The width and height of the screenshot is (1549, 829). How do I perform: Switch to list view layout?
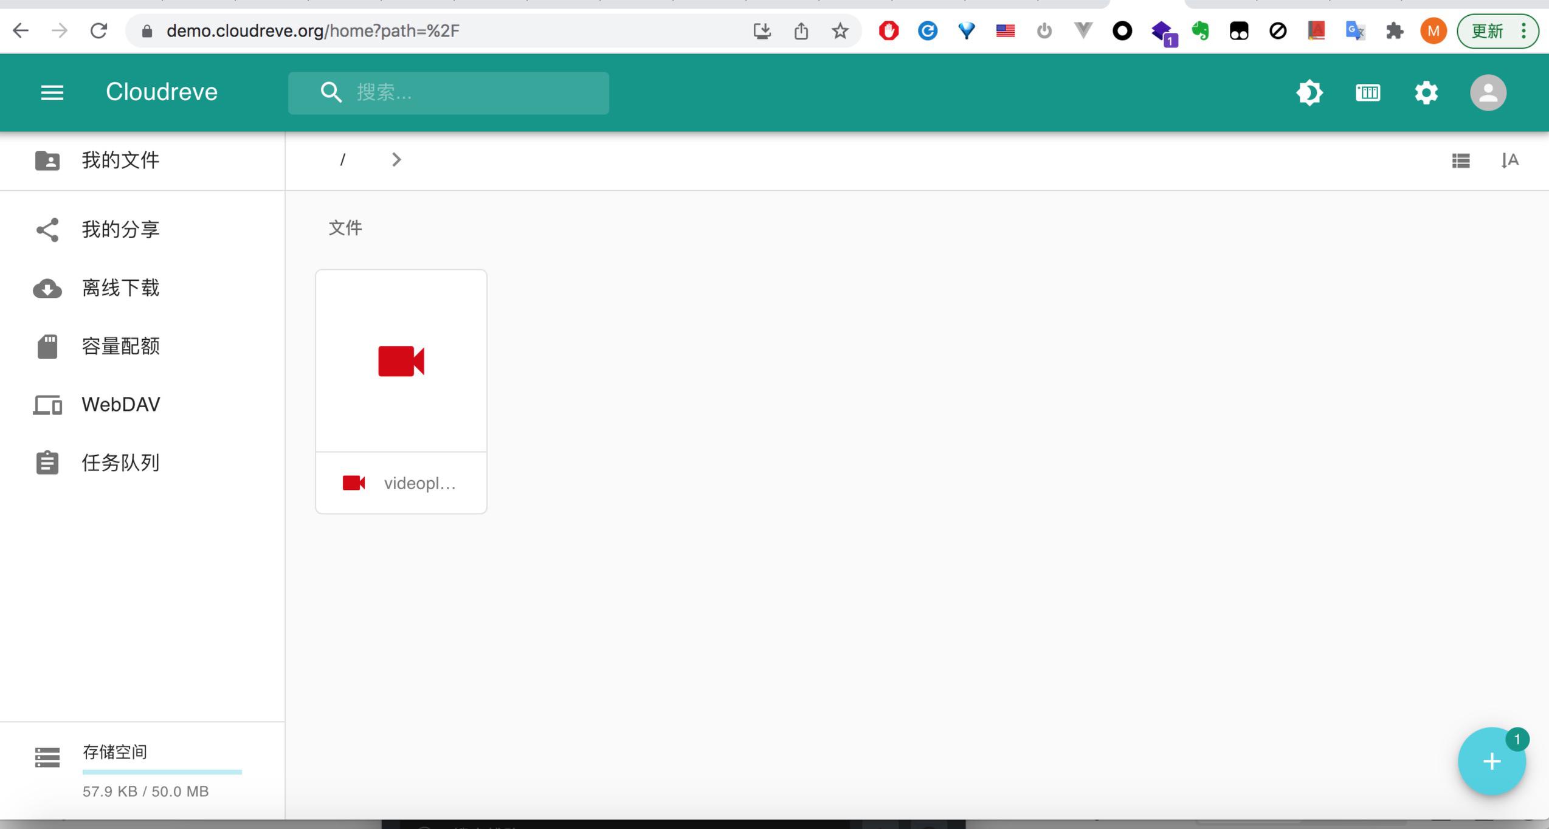click(x=1460, y=160)
